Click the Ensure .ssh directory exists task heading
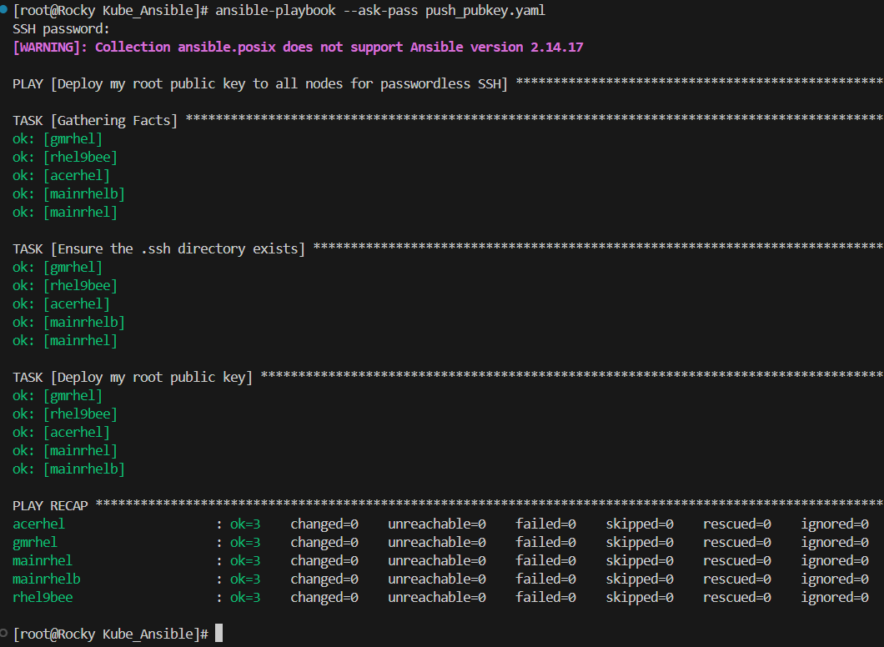Screen dimensions: 884x647 coord(158,249)
